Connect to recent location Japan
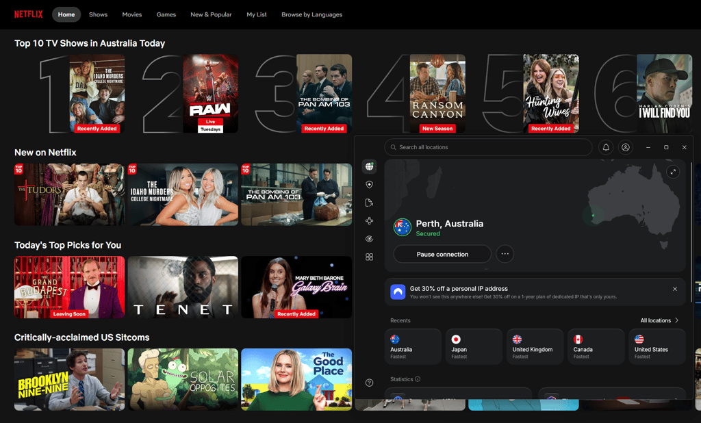Screen dimensions: 701x423 tap(474, 346)
